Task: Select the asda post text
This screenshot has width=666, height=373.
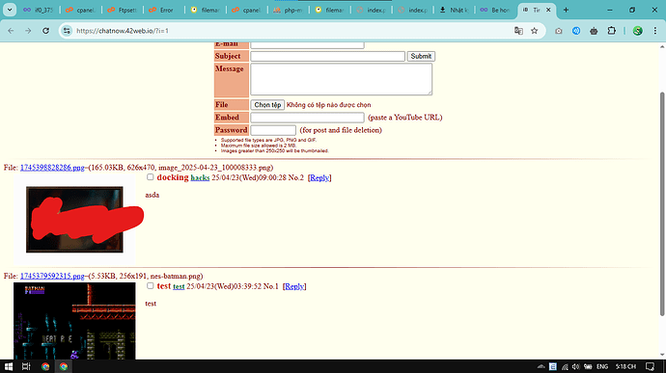Action: tap(153, 196)
